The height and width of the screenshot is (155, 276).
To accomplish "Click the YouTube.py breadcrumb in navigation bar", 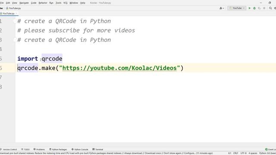I will (x=13, y=8).
